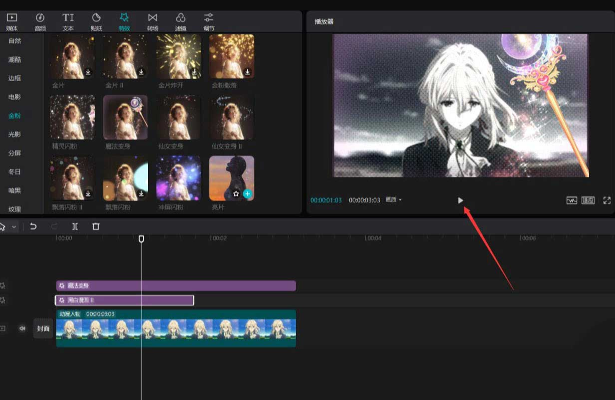This screenshot has width=615, height=400.
Task: Click the 播放器 player panel title
Action: pyautogui.click(x=324, y=22)
